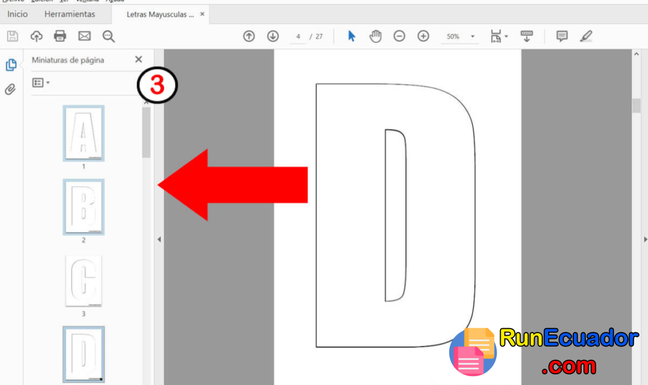Screen dimensions: 648x385
Task: Click the upload to cloud icon
Action: pos(36,36)
